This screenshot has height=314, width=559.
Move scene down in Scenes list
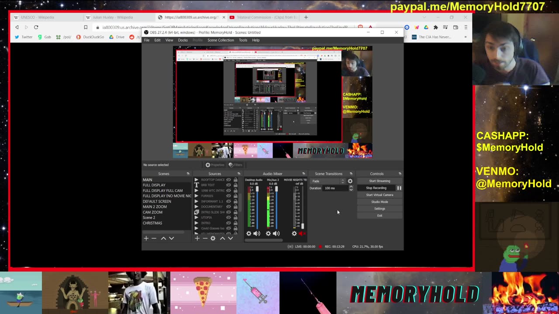[171, 238]
